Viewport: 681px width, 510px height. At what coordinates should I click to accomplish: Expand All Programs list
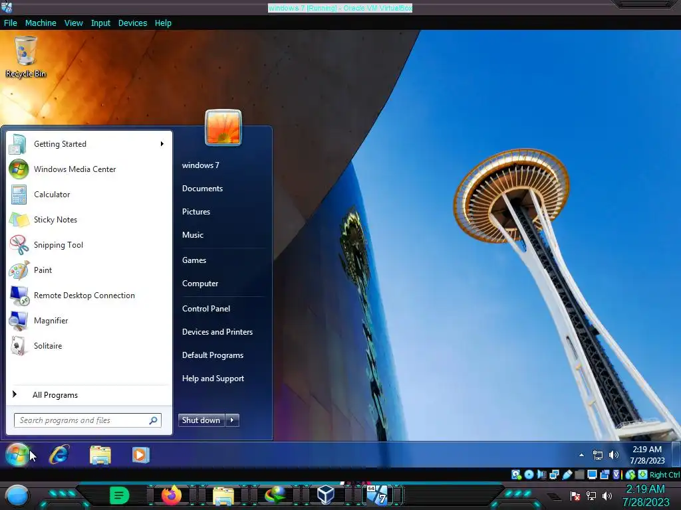(x=89, y=394)
